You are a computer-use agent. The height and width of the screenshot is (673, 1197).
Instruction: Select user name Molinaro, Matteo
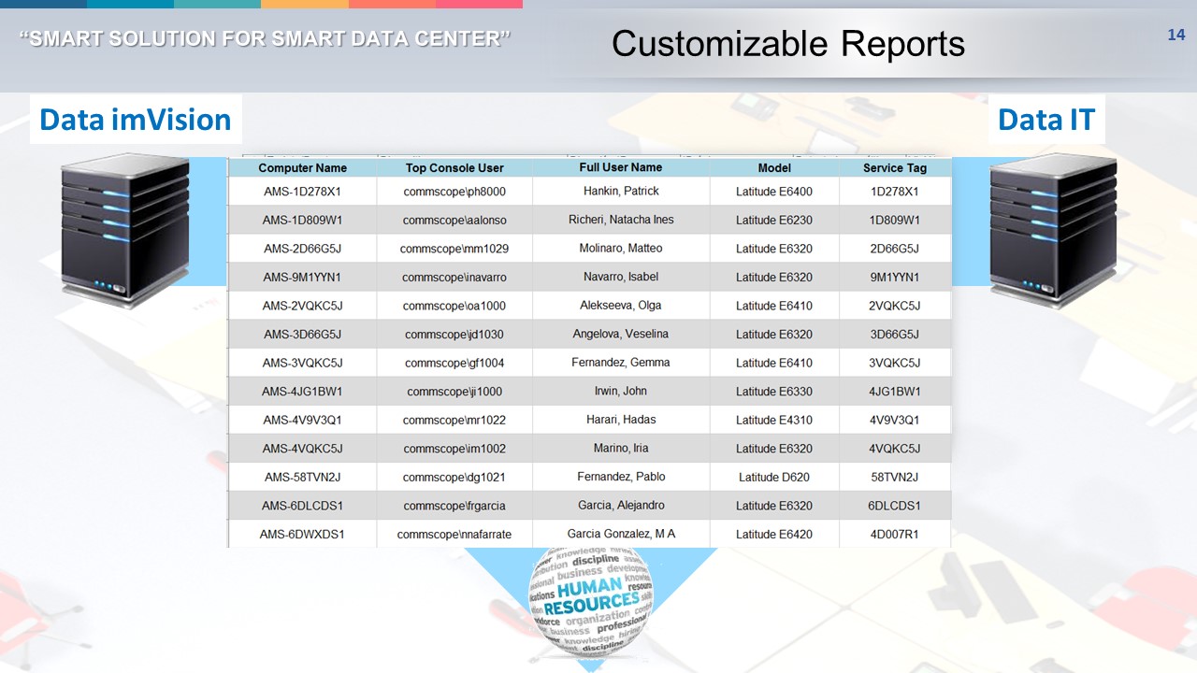(x=621, y=248)
